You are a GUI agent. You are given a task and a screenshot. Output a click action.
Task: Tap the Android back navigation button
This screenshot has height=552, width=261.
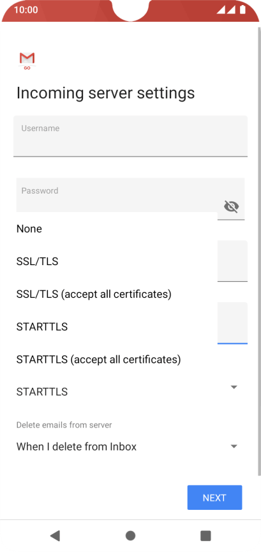[55, 536]
